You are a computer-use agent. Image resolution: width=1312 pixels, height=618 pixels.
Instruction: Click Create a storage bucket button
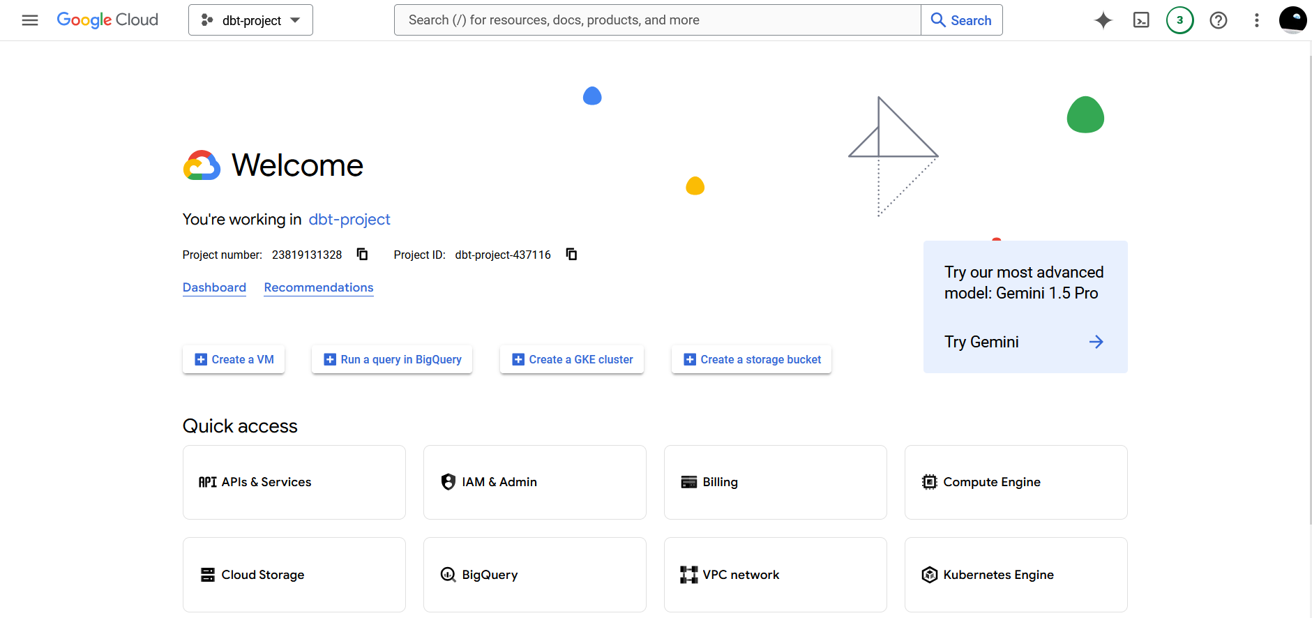(752, 359)
